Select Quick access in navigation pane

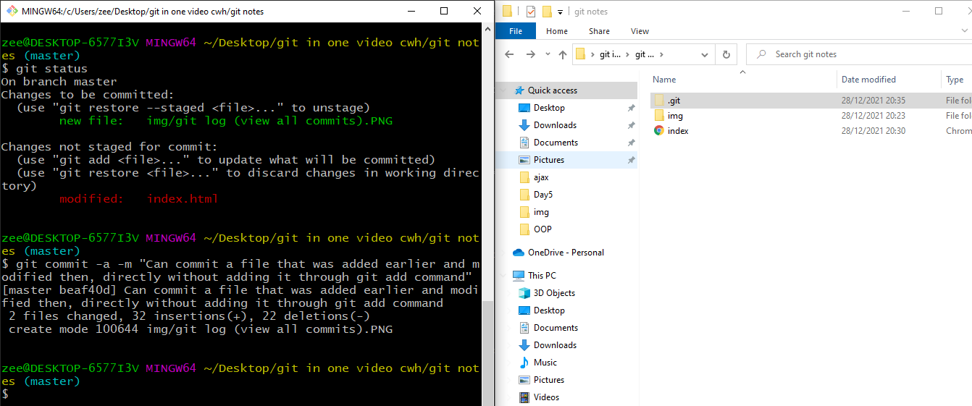click(x=552, y=90)
